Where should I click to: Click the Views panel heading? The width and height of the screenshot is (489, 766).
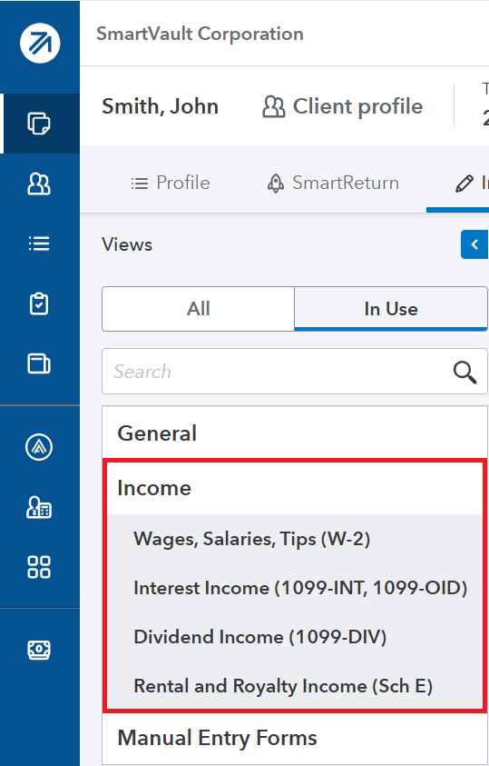click(127, 244)
